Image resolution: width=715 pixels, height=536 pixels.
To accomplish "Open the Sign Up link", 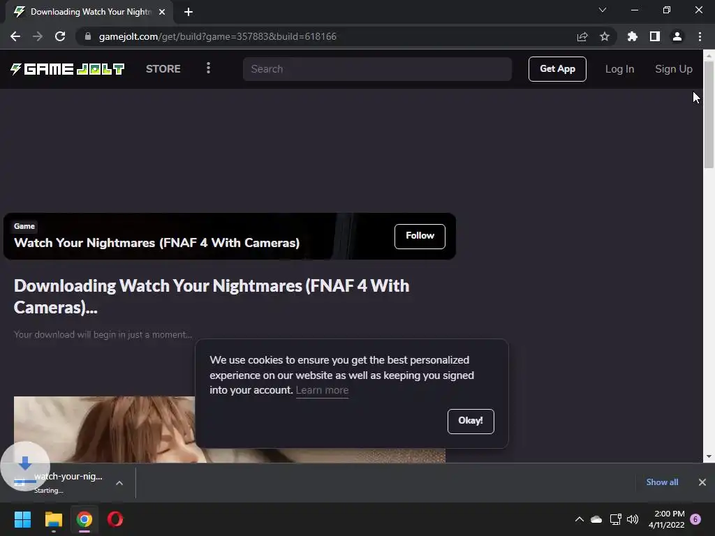I will pyautogui.click(x=674, y=69).
